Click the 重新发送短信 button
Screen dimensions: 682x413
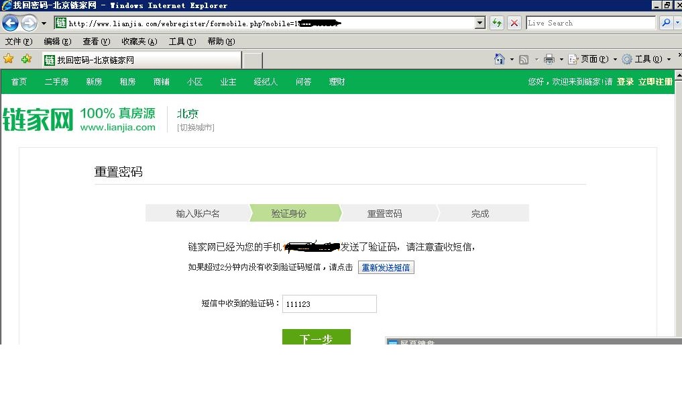386,267
